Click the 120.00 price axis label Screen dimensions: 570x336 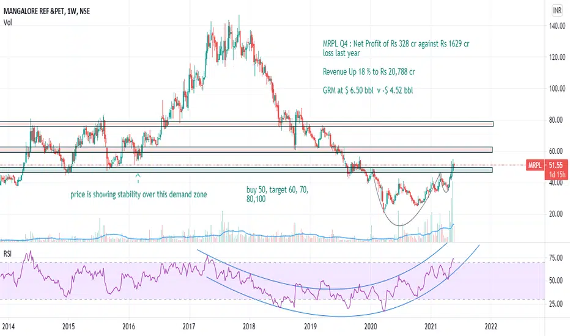tap(557, 57)
